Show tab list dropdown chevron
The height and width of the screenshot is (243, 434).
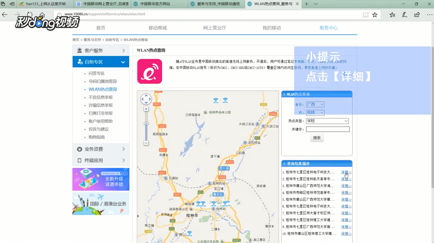[316, 4]
